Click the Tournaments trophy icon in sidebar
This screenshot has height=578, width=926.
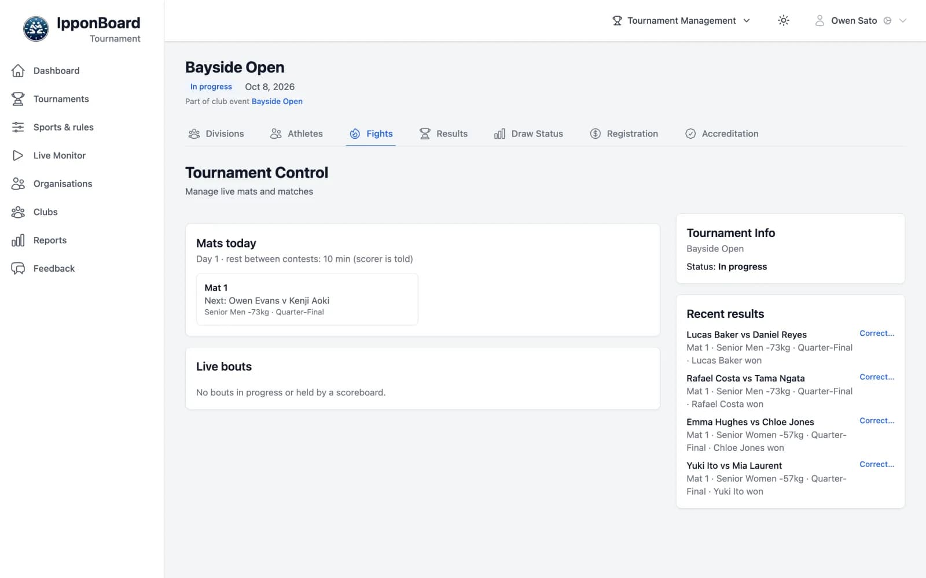click(18, 99)
